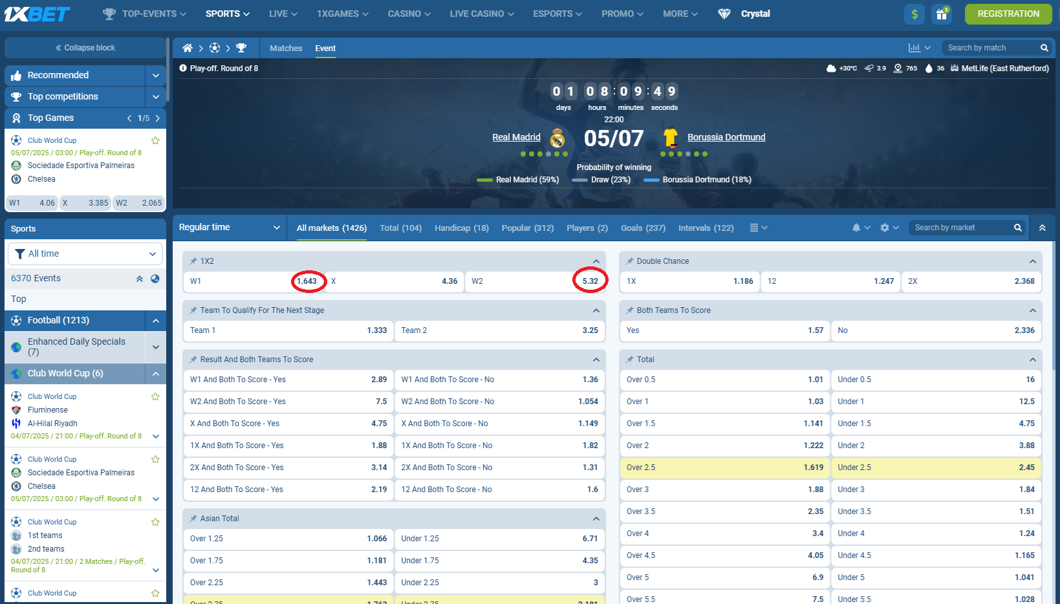The width and height of the screenshot is (1060, 604).
Task: Collapse events list double-arrow icon
Action: (x=139, y=279)
